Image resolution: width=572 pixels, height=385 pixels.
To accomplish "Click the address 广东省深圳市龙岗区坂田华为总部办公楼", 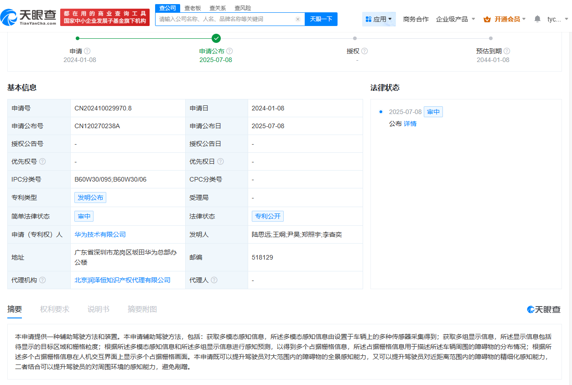I will click(125, 257).
